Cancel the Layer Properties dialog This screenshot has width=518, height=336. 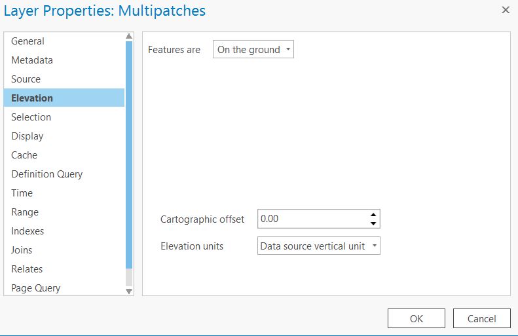[x=481, y=318]
